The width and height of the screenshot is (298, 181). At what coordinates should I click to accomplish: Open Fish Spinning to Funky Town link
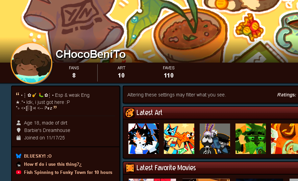click(x=68, y=172)
